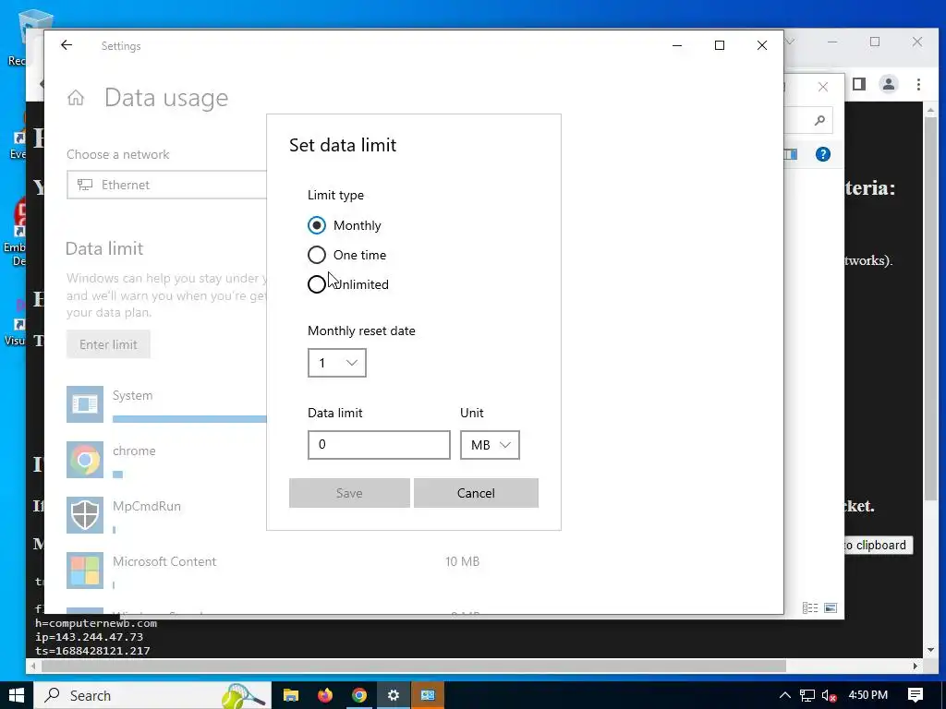Click the Enter limit button
946x709 pixels.
[x=108, y=344]
